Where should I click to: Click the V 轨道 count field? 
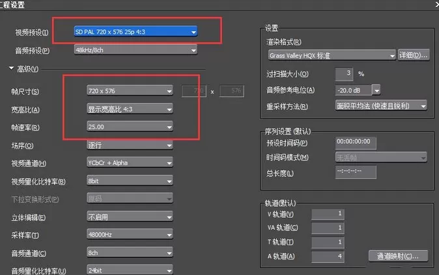[328, 214]
